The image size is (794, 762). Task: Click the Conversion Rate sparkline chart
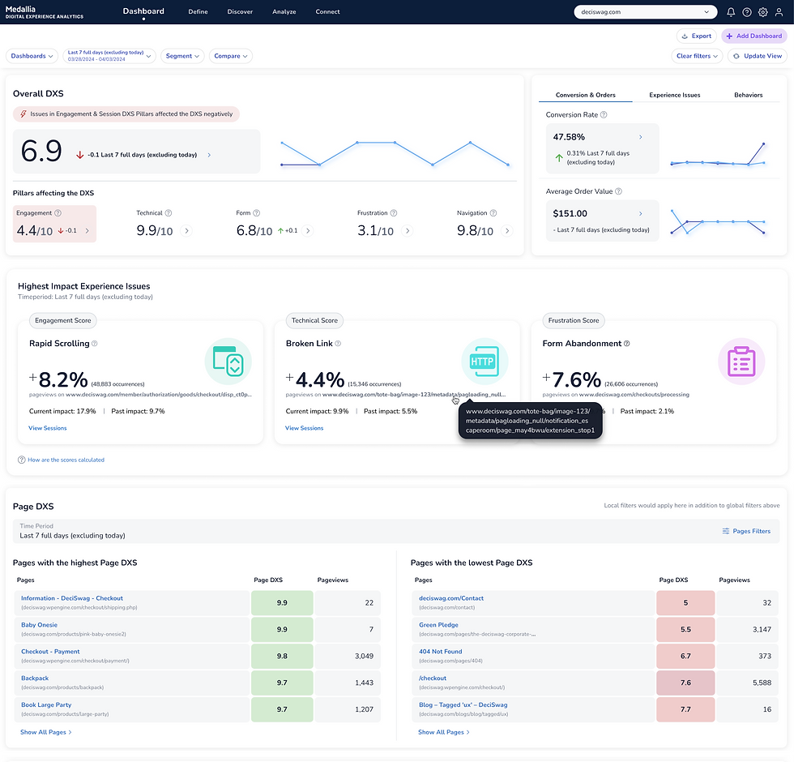click(717, 154)
